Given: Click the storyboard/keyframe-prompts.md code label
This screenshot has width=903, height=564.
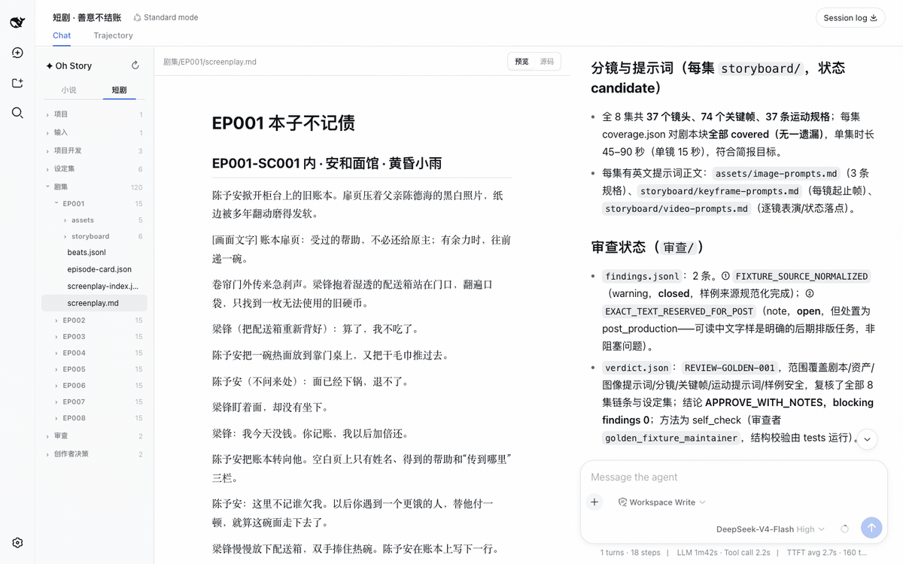Looking at the screenshot, I should point(719,191).
